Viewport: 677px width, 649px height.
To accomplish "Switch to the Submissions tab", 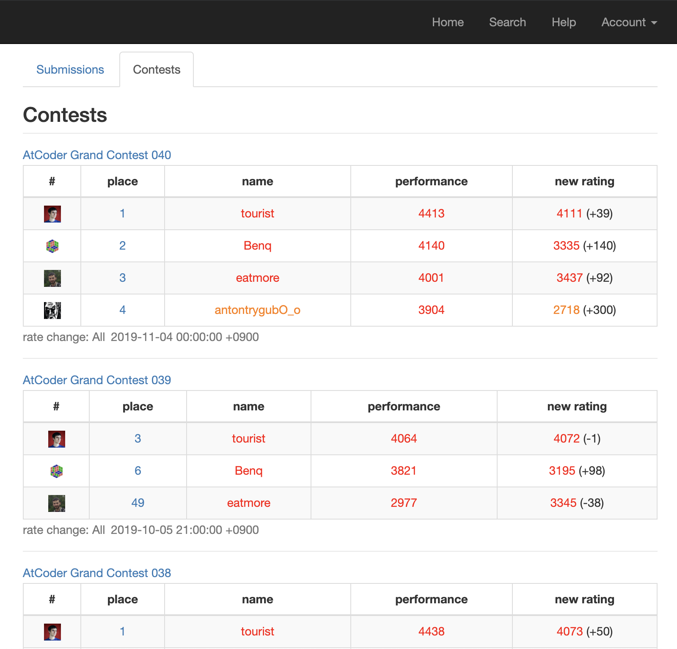I will coord(70,69).
